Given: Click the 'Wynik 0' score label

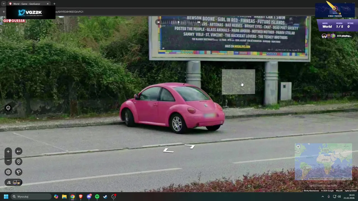Looking at the screenshot, I should 350,25.
